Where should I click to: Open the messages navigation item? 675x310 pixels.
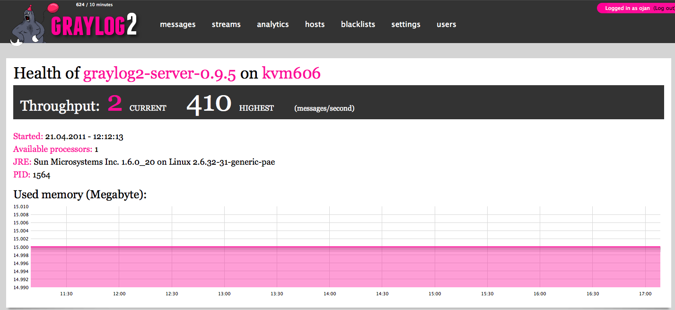point(178,25)
